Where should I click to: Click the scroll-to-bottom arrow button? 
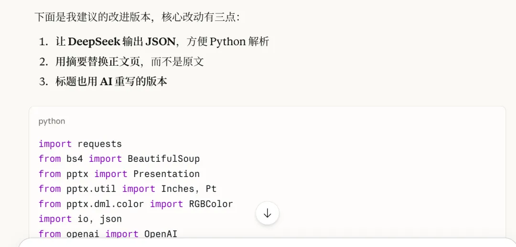(267, 213)
